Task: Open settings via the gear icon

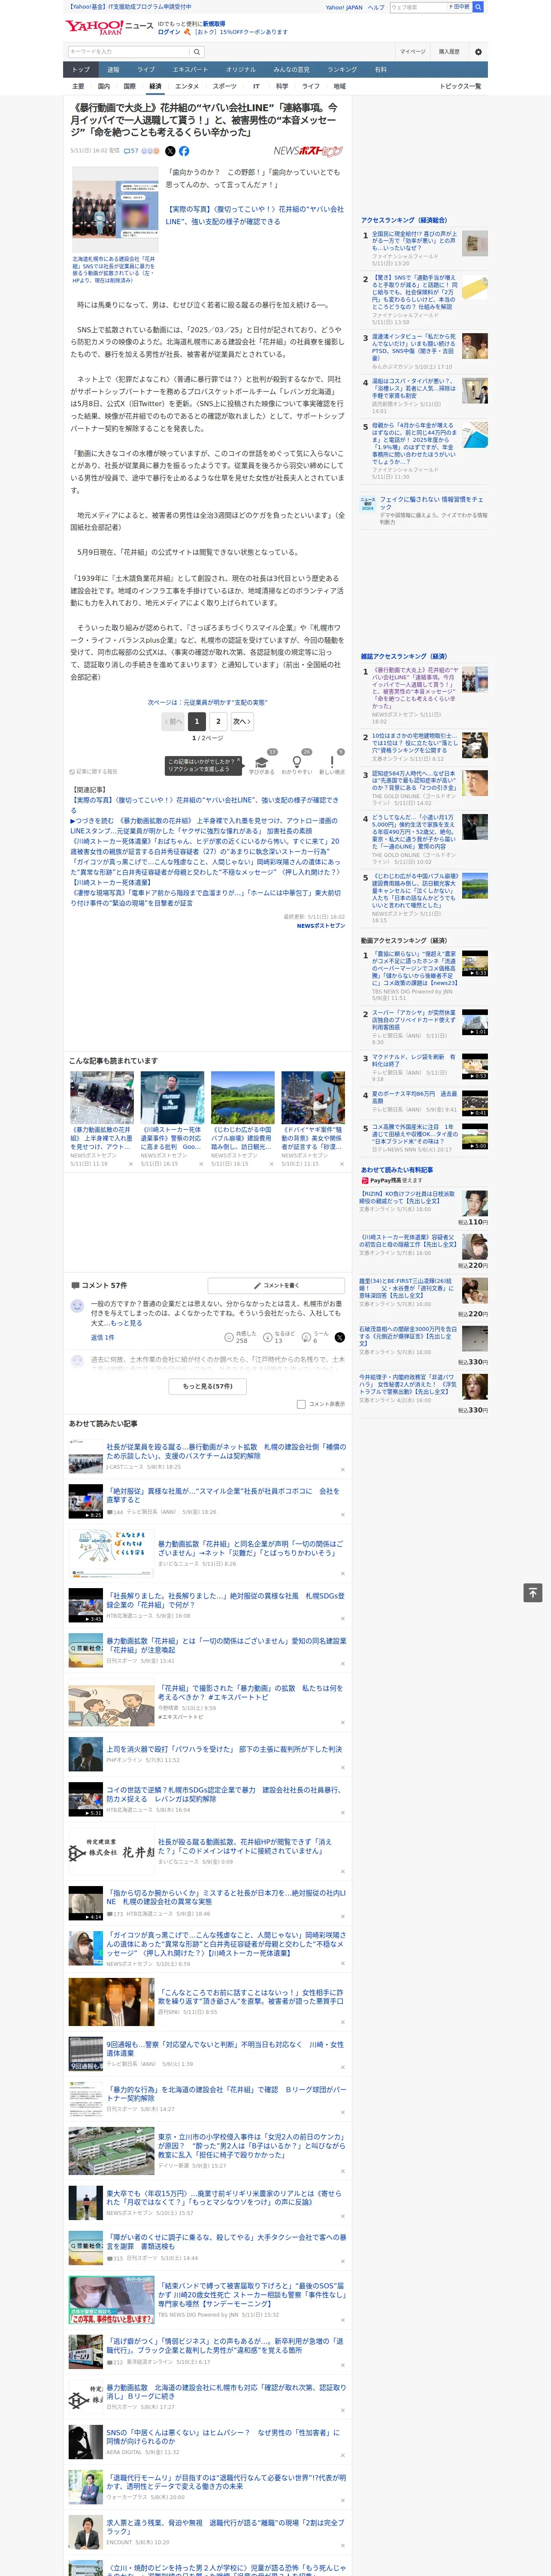Action: point(478,52)
